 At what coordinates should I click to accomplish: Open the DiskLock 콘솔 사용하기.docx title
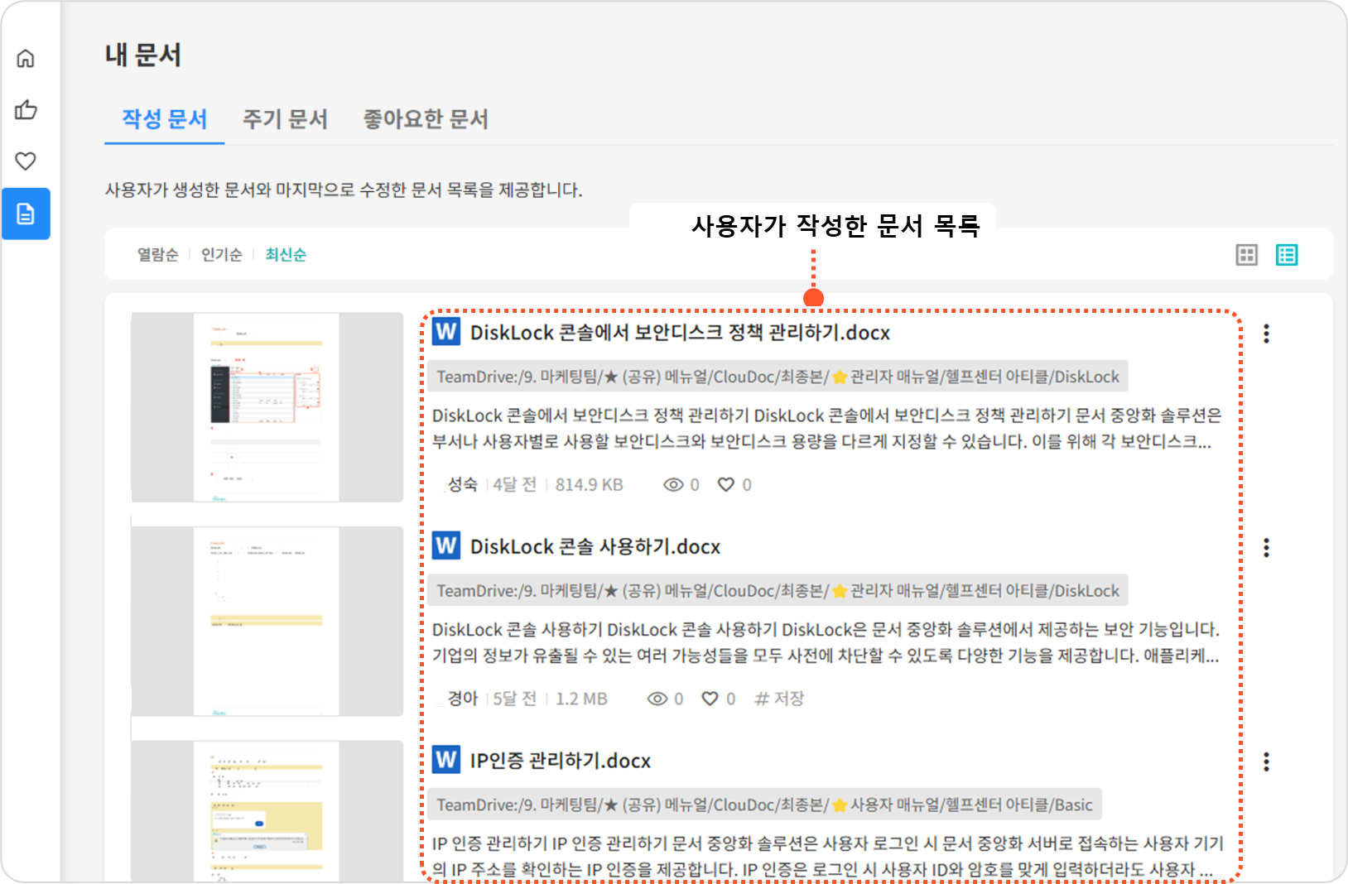click(595, 547)
